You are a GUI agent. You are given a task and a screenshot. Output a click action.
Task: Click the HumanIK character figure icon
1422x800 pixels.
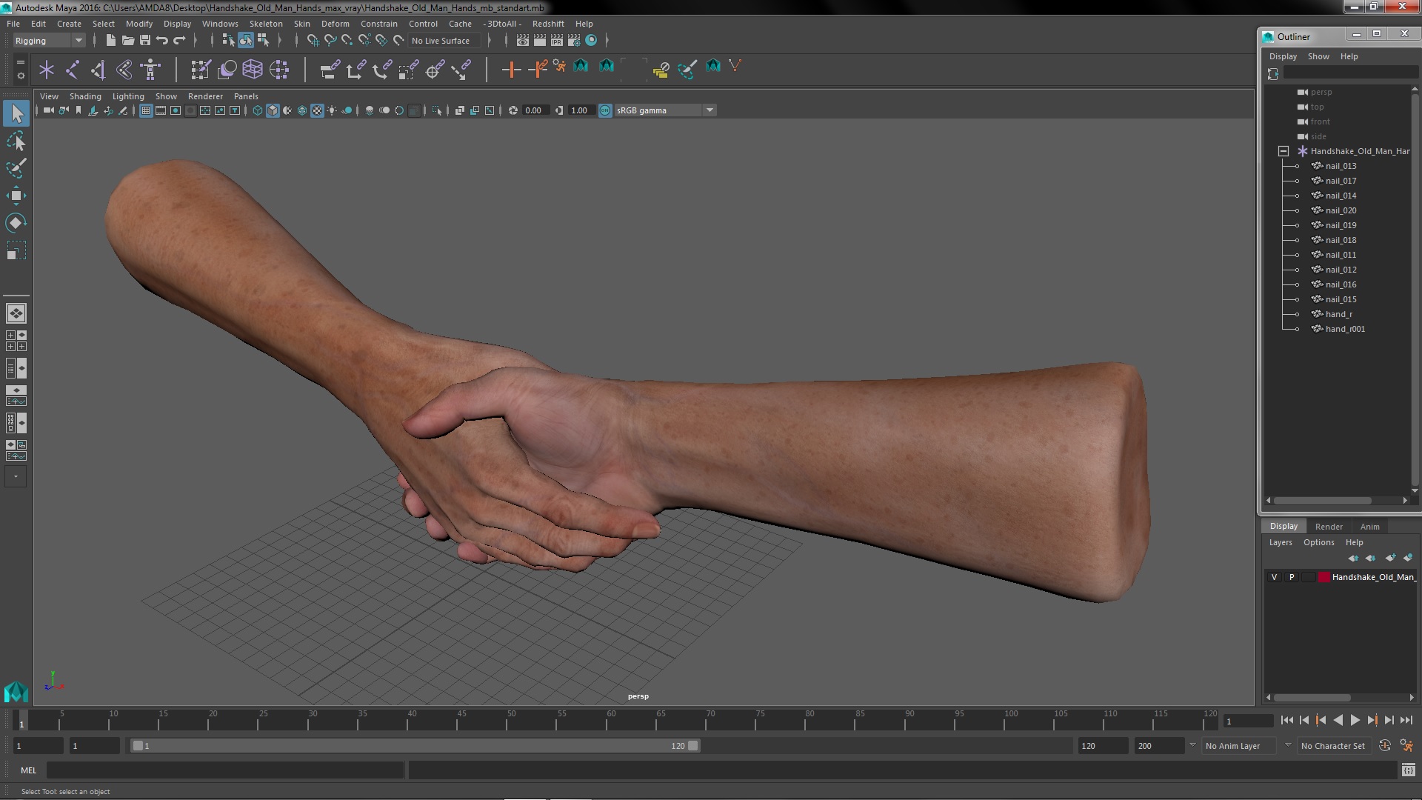coord(151,70)
